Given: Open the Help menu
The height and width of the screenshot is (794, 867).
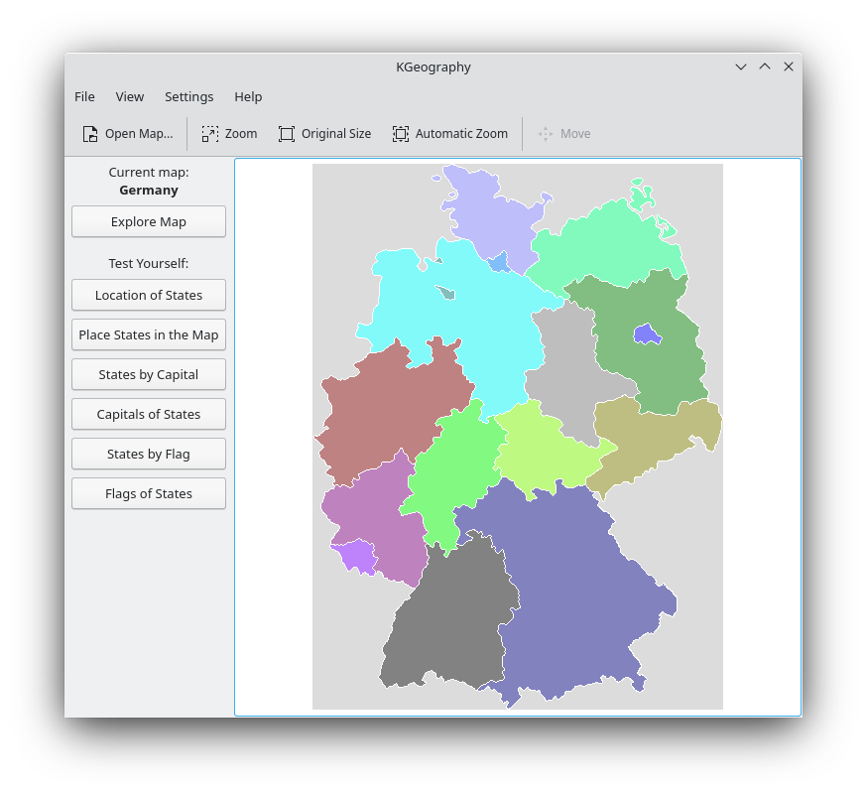Looking at the screenshot, I should [248, 96].
